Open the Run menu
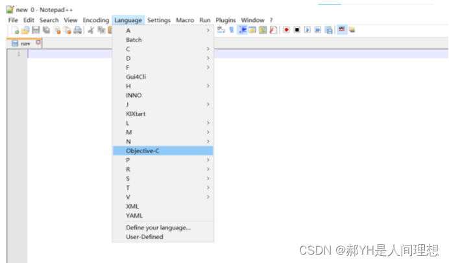Viewport: 449px width, 263px height. pos(205,20)
